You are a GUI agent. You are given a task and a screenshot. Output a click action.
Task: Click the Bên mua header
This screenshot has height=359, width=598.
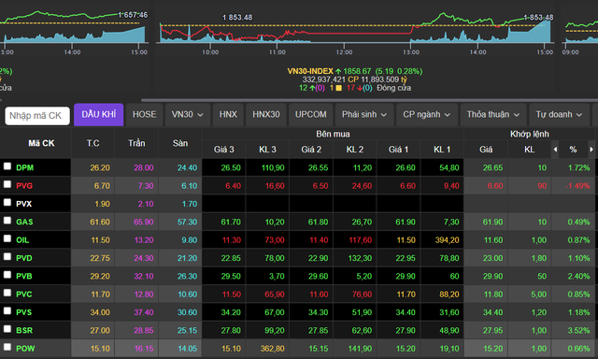333,135
